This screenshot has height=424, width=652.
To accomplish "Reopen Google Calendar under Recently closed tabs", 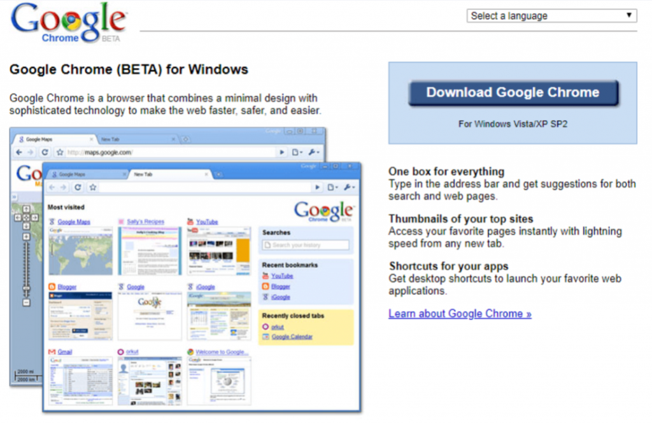I will [x=292, y=337].
